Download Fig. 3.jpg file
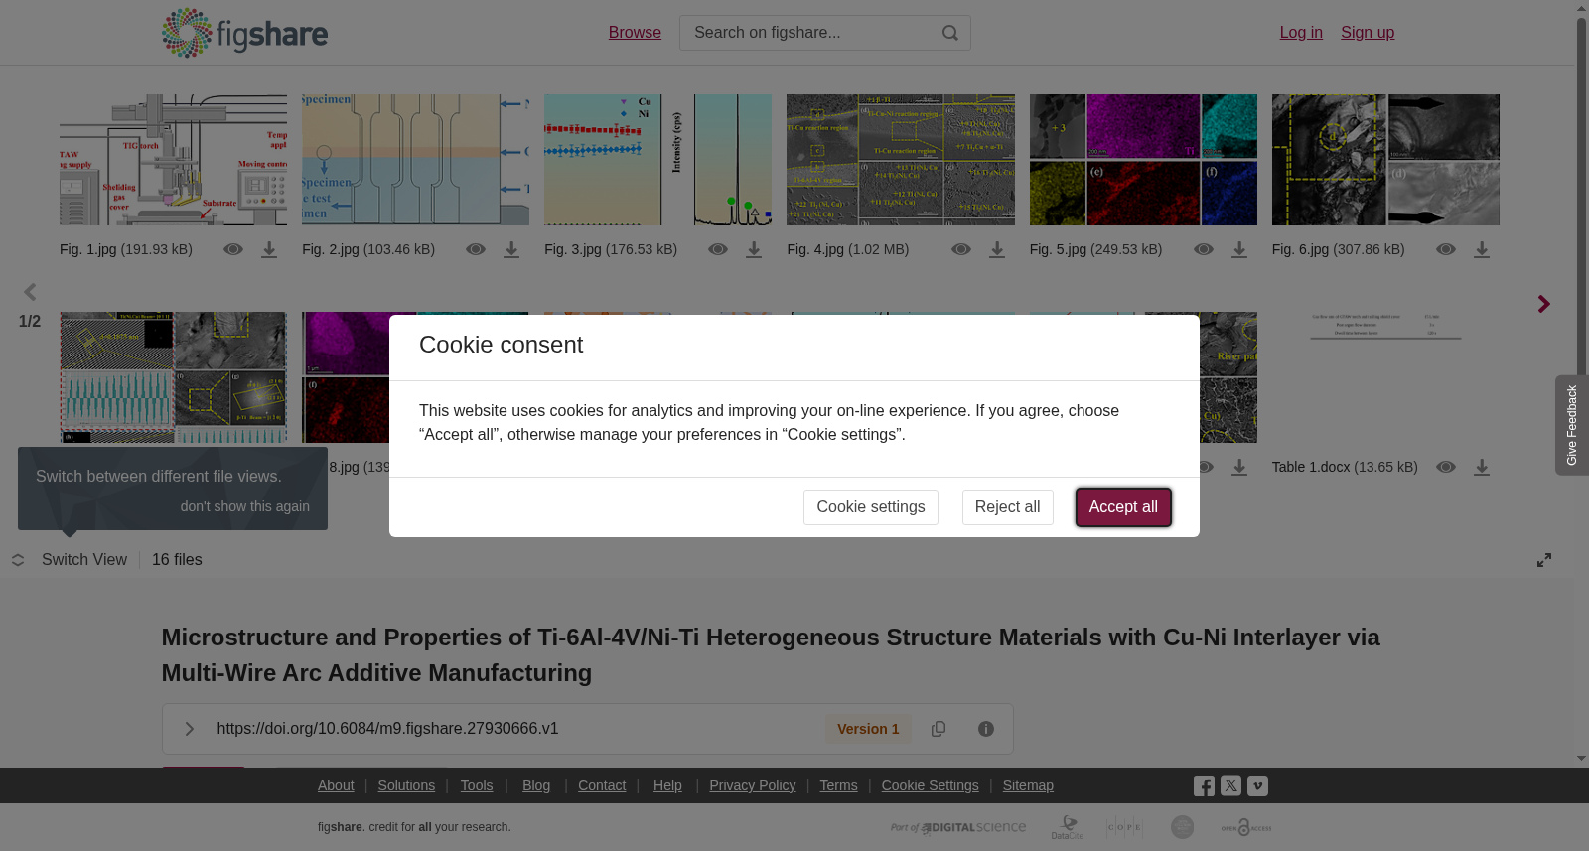This screenshot has height=851, width=1589. coord(754,250)
